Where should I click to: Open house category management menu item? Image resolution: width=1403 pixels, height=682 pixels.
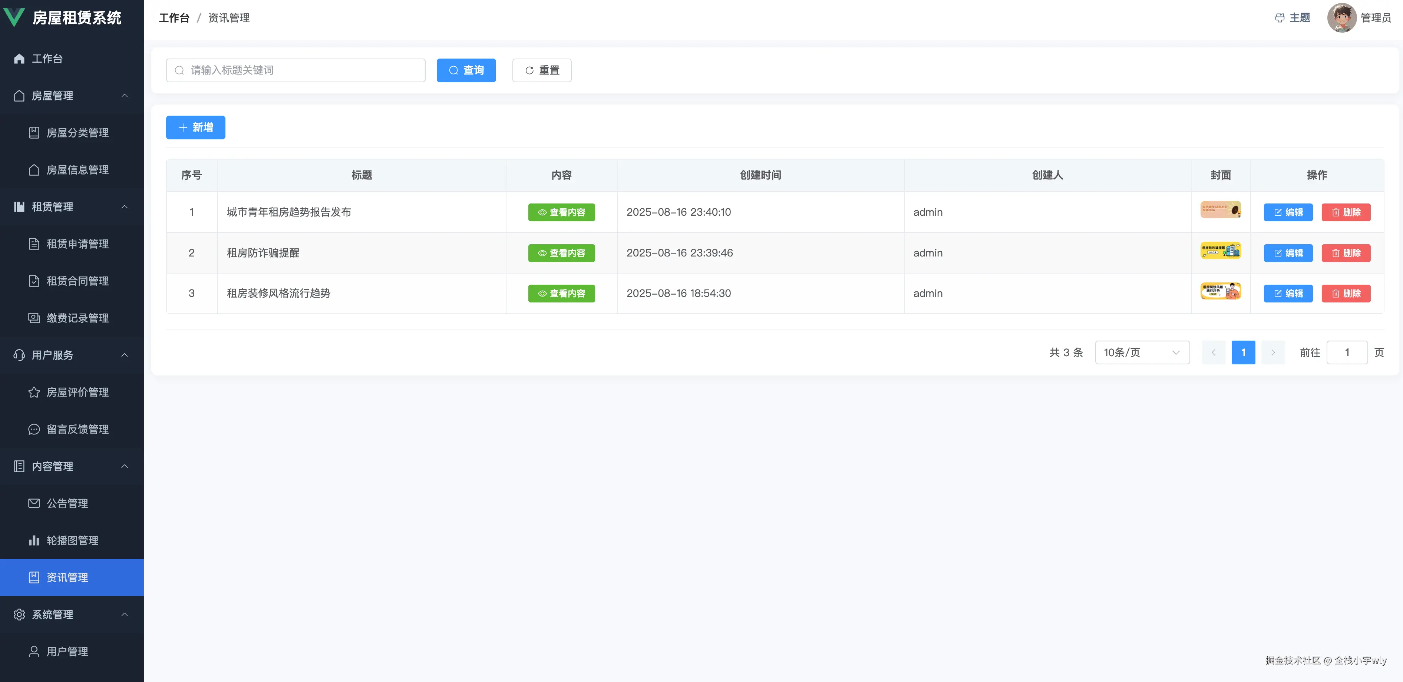point(77,133)
